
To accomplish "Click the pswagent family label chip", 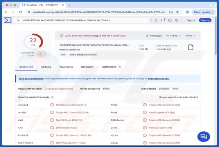I will (164, 89).
